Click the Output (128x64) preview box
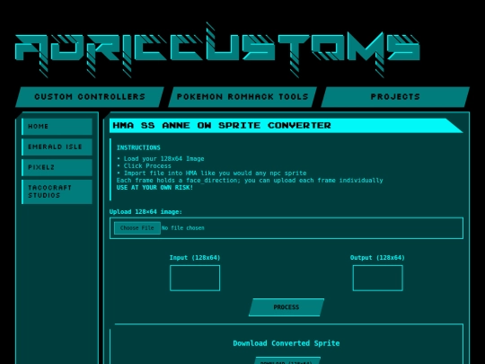Viewport: 485px width, 364px height. [377, 278]
